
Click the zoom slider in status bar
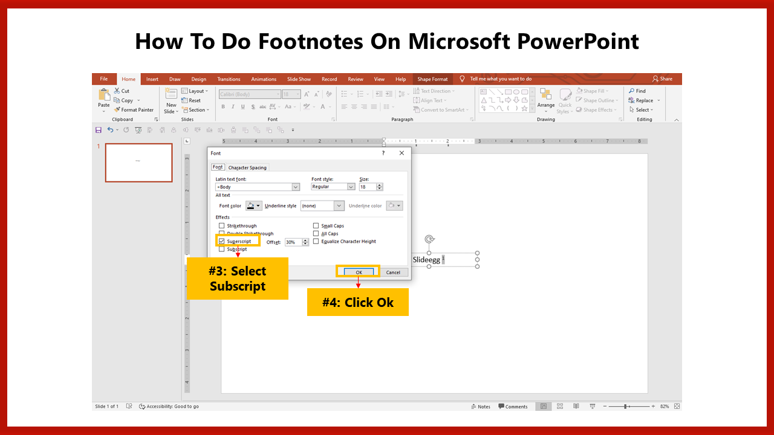[x=625, y=407]
